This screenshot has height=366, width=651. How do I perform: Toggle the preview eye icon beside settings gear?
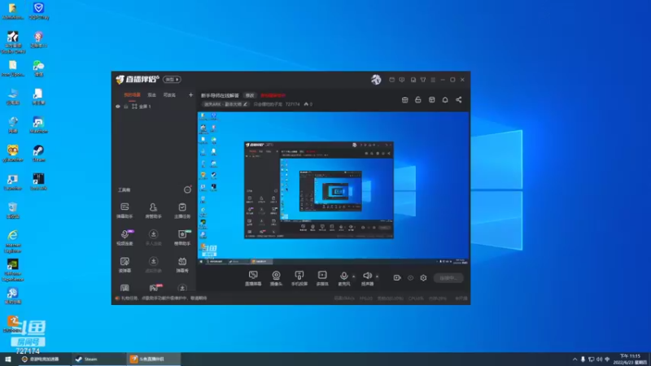[410, 277]
